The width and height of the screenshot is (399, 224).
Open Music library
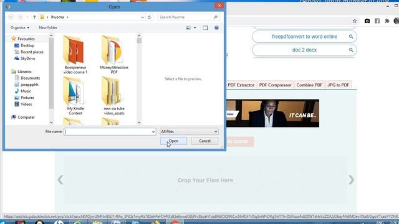[26, 91]
